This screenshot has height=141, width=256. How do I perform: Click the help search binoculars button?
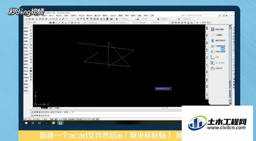[x=220, y=15]
